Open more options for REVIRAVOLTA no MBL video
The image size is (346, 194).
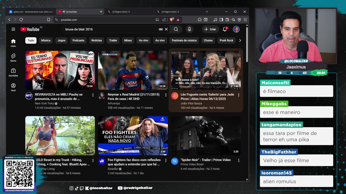[x=93, y=95]
